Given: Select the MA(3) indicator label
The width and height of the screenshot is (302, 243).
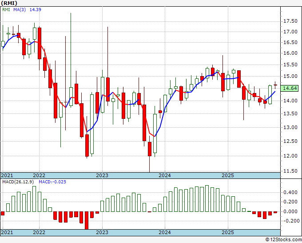Looking at the screenshot, I should coord(20,9).
